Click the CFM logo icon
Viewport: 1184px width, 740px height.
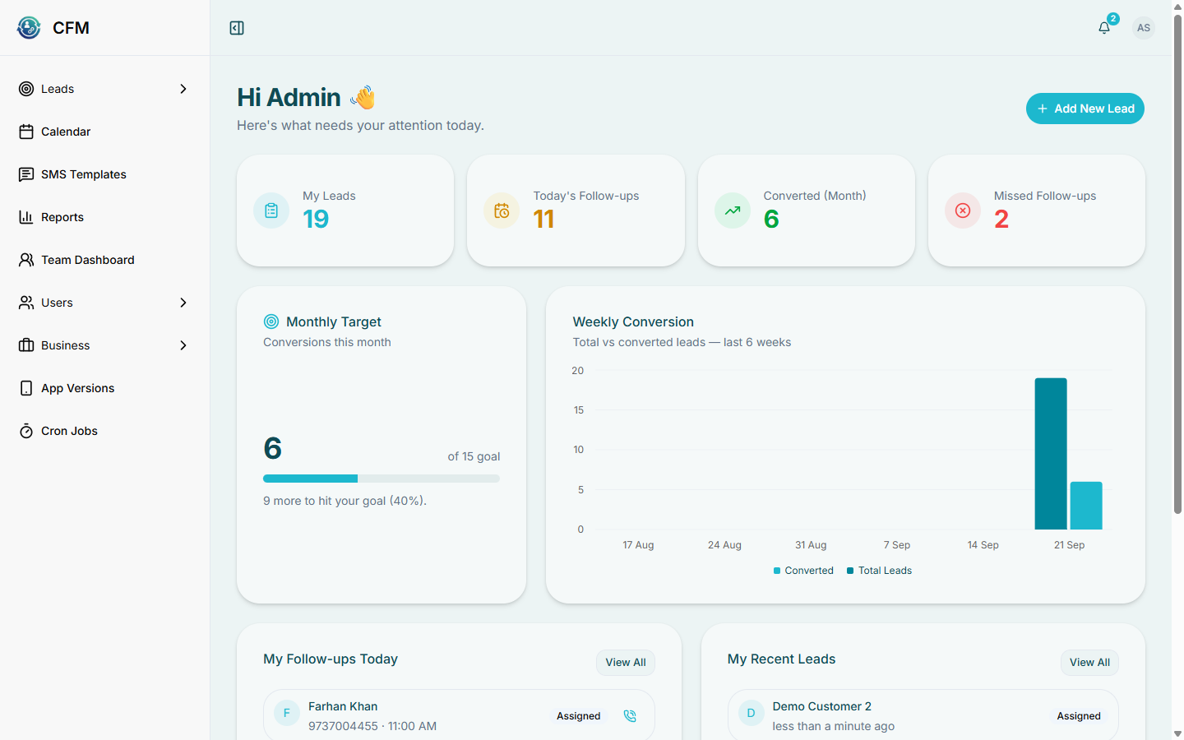[x=29, y=28]
